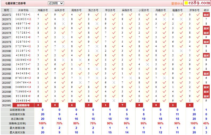Click the red check for 采薇 in row 2025080
The width and height of the screenshot is (211, 135).
click(131, 51)
